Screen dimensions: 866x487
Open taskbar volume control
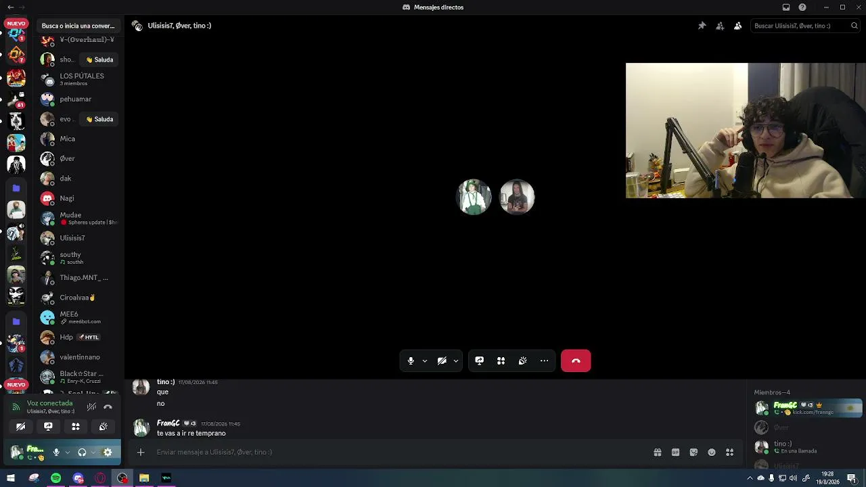coord(793,478)
